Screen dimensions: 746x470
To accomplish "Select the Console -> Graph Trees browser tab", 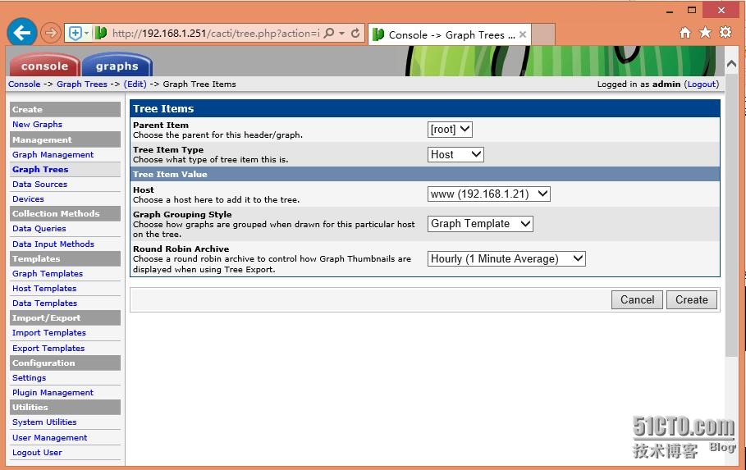I will click(x=450, y=34).
